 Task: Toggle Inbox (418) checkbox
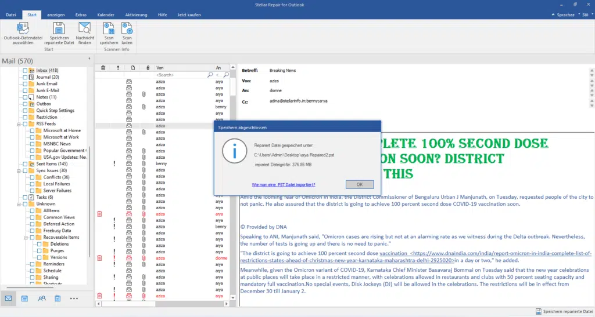click(x=25, y=70)
